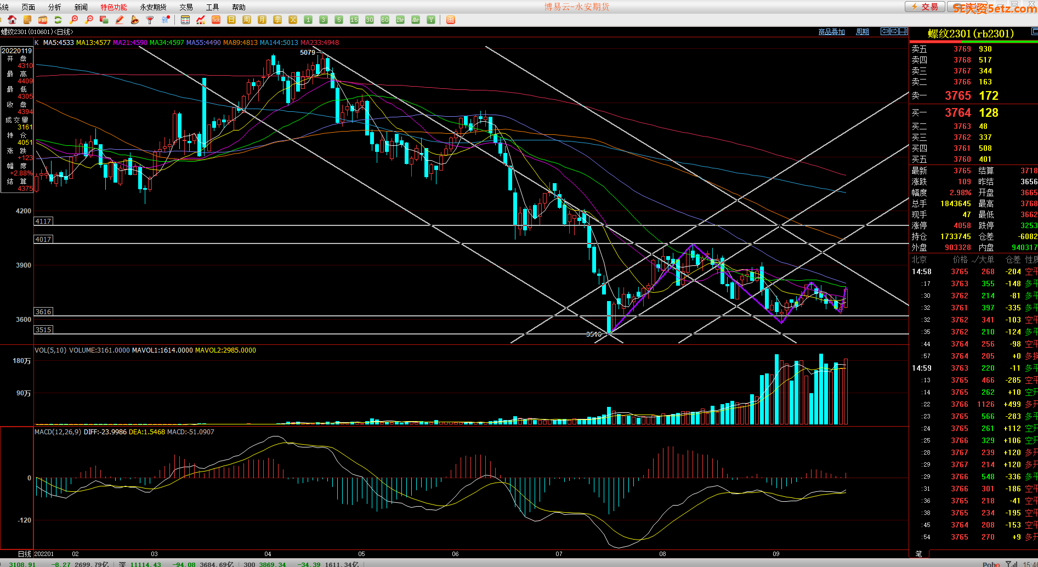The width and height of the screenshot is (1038, 567).
Task: Open the quote list table icon
Action: (185, 20)
